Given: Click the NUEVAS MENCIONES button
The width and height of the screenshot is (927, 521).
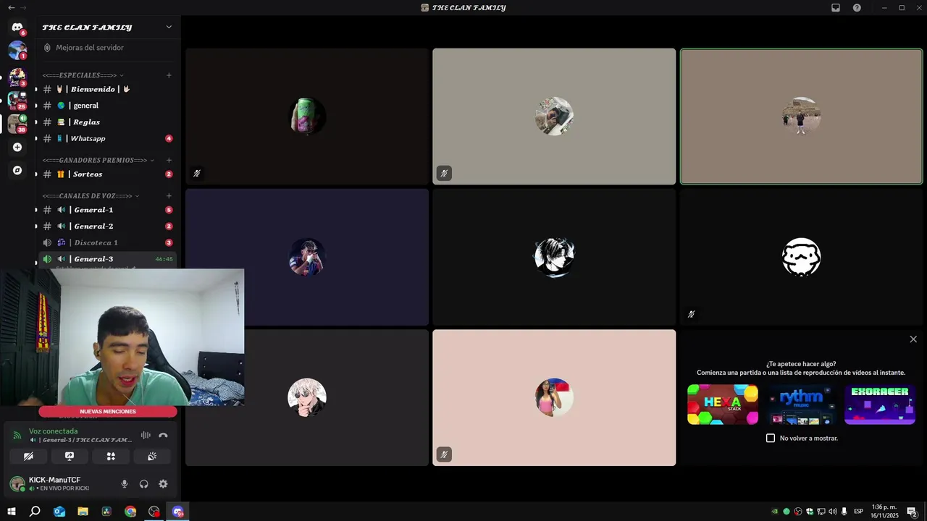Looking at the screenshot, I should point(108,412).
